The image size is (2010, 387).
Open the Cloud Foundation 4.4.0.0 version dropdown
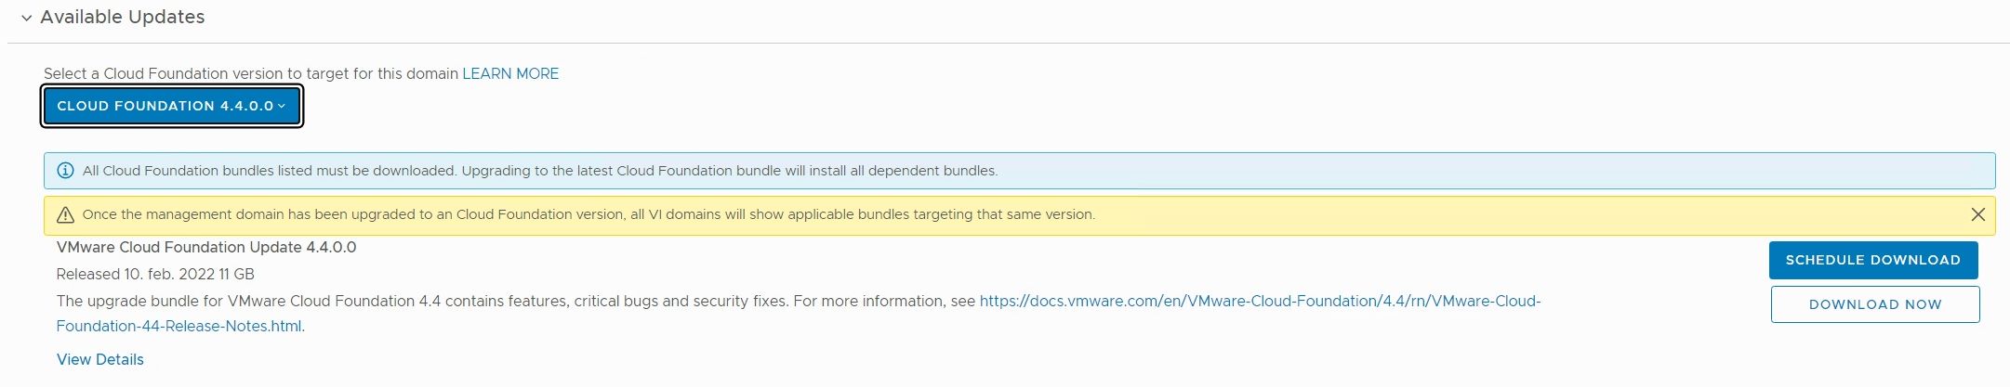[x=172, y=106]
